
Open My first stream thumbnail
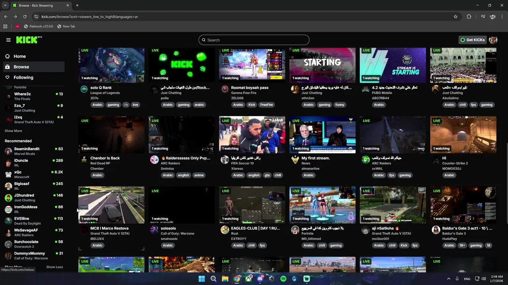pyautogui.click(x=322, y=135)
